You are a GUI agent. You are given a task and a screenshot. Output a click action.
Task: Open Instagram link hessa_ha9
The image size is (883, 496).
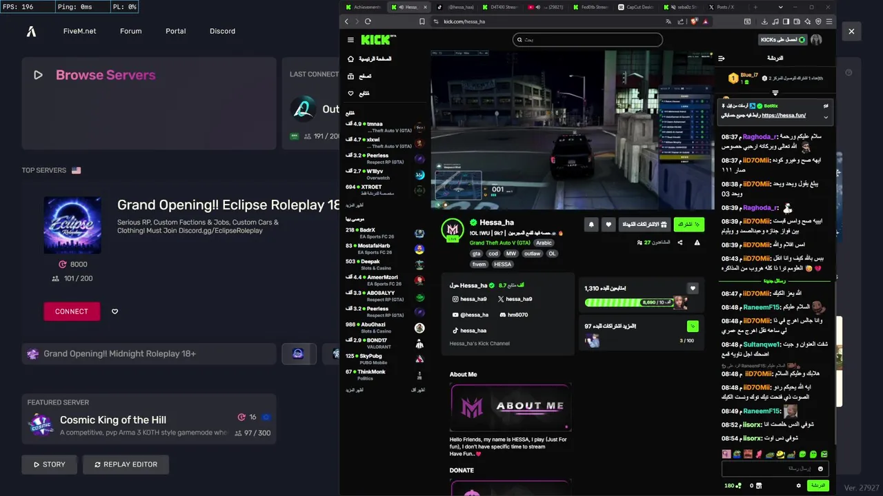[469, 299]
